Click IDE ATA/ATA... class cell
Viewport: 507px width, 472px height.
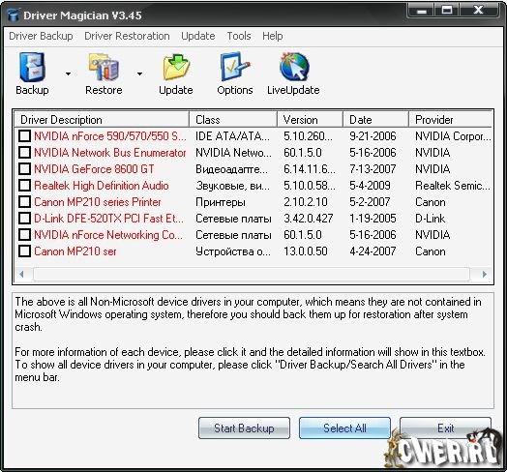point(232,136)
